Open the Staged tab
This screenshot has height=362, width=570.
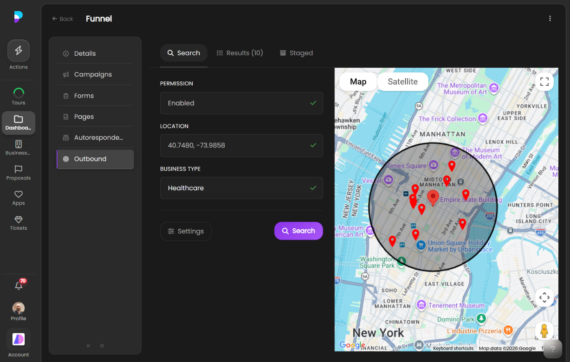[296, 53]
